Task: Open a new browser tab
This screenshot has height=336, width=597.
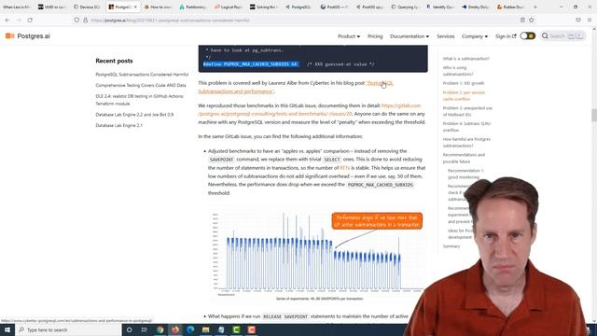Action: 535,7
